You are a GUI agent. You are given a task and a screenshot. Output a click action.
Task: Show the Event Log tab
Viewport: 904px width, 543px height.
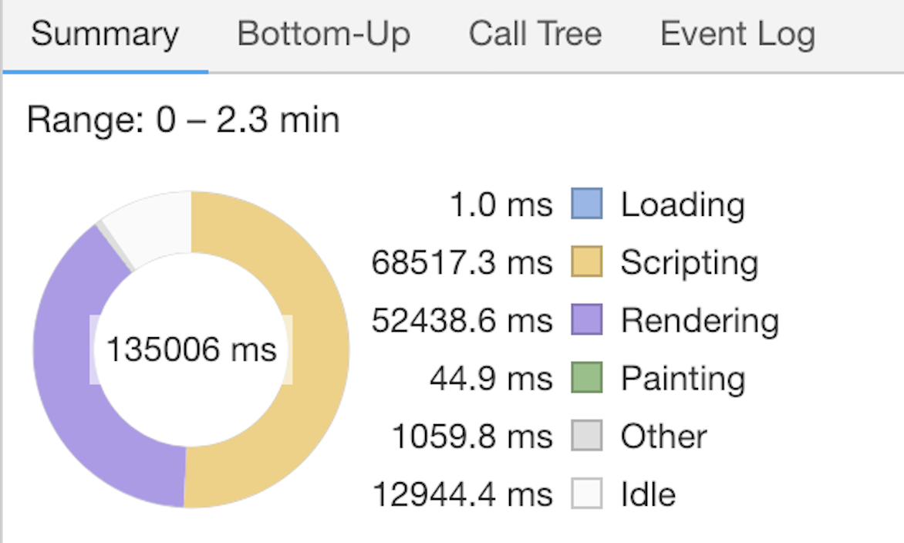pyautogui.click(x=737, y=35)
